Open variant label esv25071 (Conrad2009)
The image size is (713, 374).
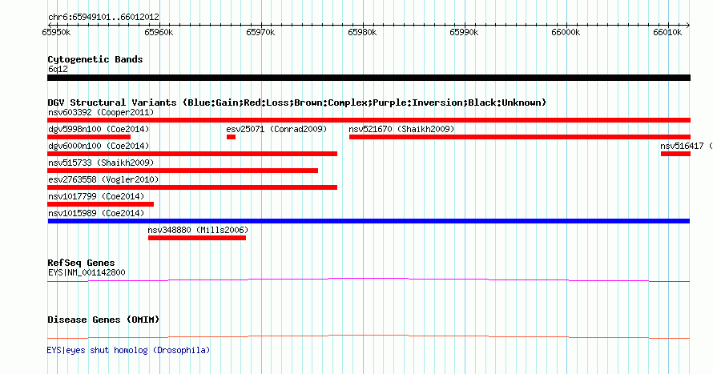coord(276,129)
